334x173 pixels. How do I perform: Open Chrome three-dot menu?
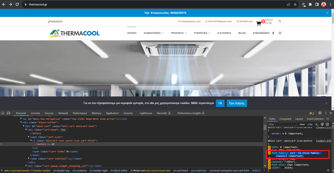pos(330,4)
